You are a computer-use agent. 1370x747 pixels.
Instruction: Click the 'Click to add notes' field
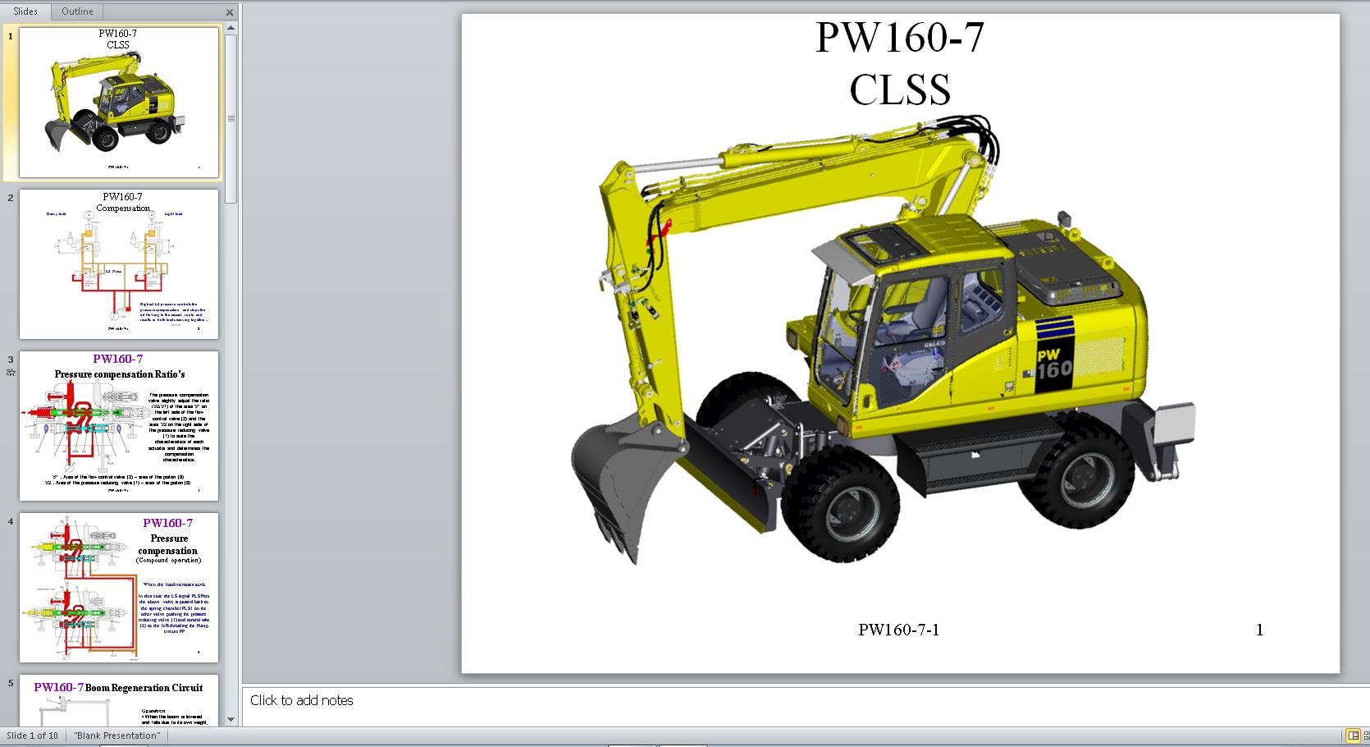tap(806, 706)
